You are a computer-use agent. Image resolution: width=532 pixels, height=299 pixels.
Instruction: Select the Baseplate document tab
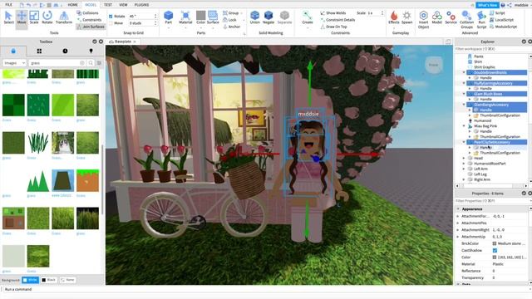(122, 42)
